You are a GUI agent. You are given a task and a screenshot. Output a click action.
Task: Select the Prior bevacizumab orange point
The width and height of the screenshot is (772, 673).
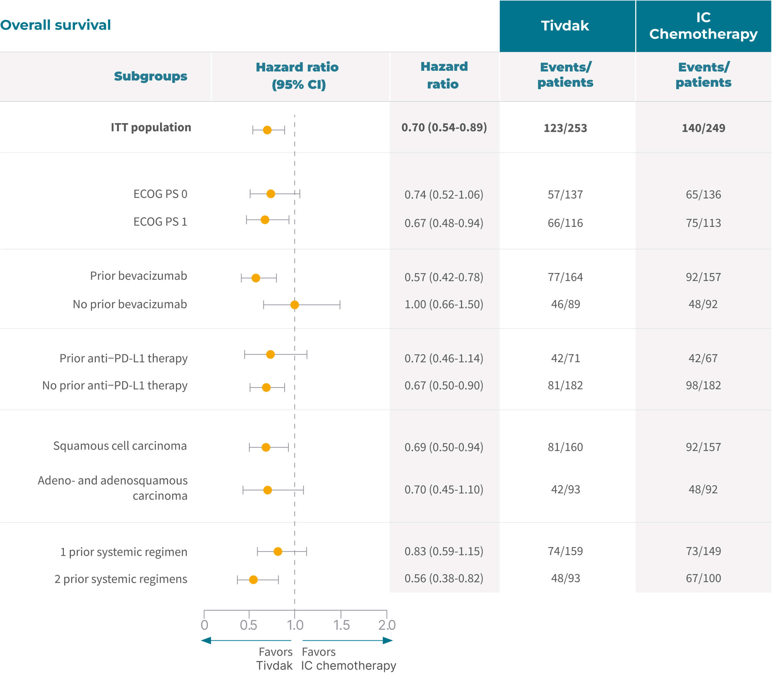click(x=255, y=278)
